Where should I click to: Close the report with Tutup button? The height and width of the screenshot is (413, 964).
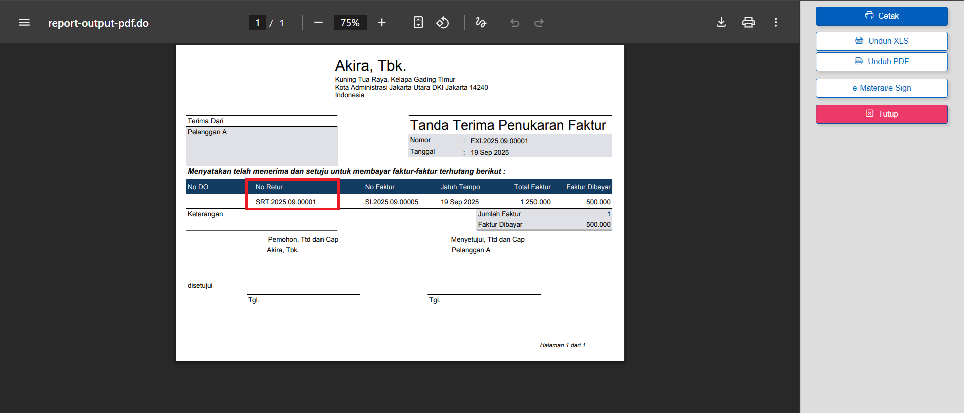tap(882, 114)
